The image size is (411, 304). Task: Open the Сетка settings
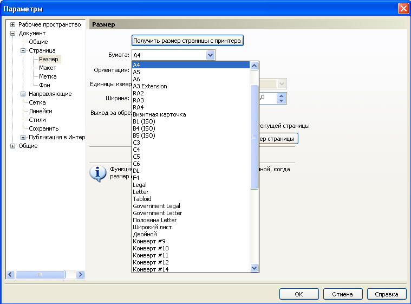pyautogui.click(x=37, y=102)
